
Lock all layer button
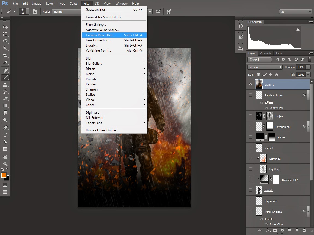277,75
